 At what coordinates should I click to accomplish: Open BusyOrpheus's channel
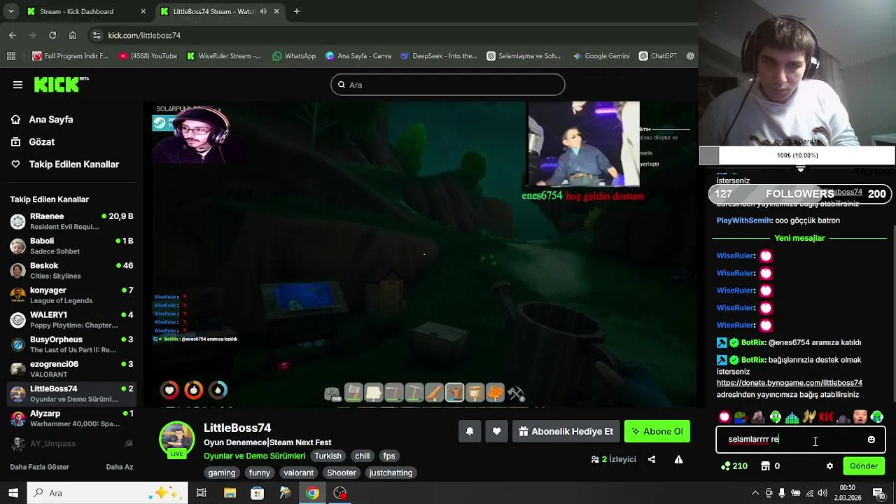[x=72, y=344]
